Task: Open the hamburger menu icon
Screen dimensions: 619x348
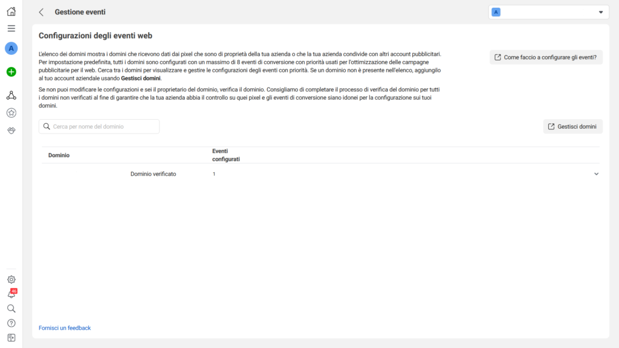Action: click(x=11, y=28)
